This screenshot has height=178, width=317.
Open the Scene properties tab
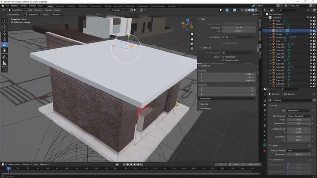(x=265, y=115)
